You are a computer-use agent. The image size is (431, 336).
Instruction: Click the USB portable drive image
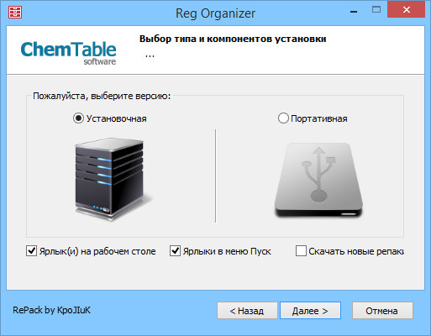click(318, 180)
